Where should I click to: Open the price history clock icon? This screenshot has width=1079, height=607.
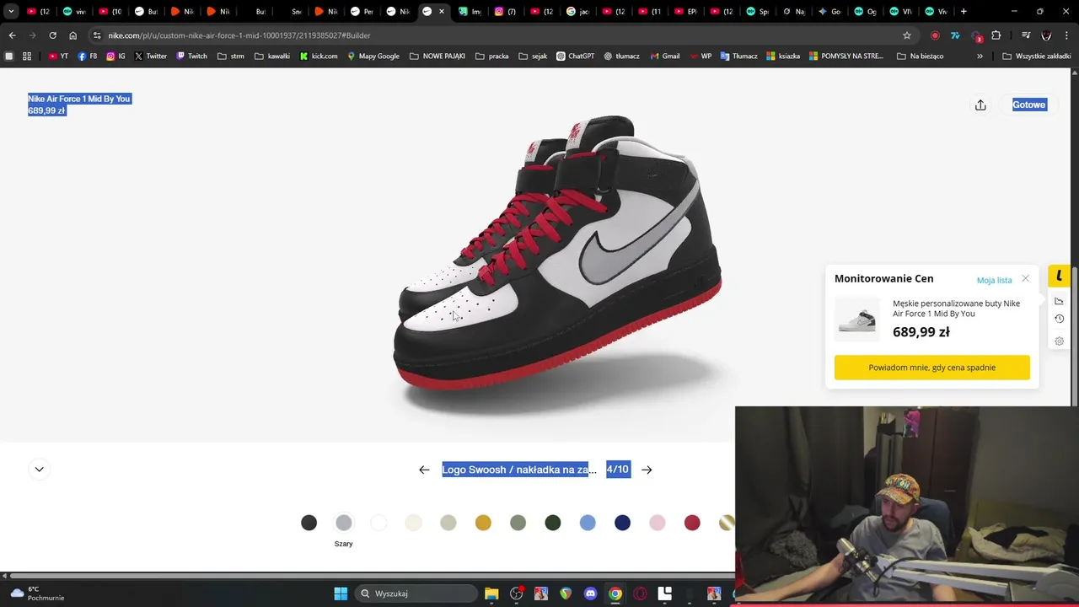(1059, 319)
